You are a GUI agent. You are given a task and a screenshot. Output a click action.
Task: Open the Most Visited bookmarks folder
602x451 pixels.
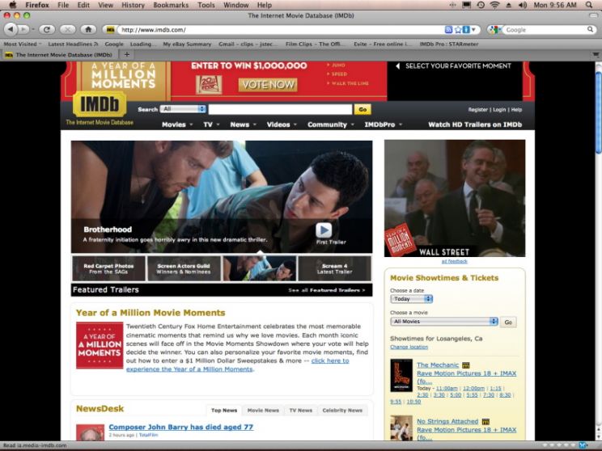coord(23,44)
